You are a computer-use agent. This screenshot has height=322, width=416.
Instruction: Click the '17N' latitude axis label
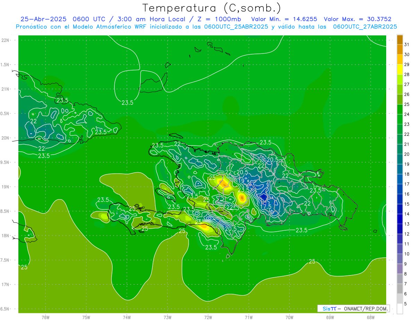[6, 284]
